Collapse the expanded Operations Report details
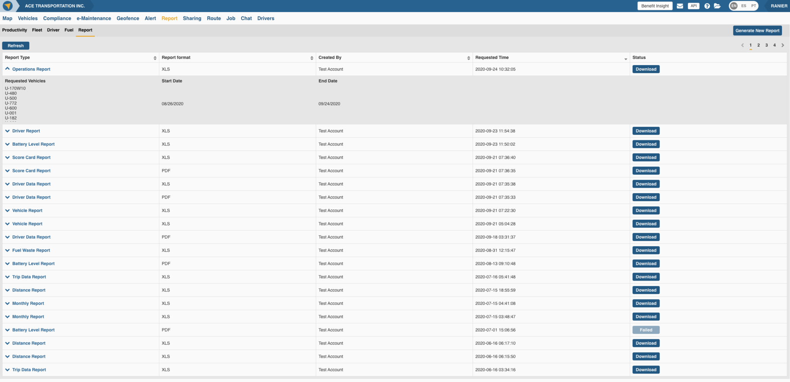This screenshot has width=790, height=382. (x=7, y=69)
